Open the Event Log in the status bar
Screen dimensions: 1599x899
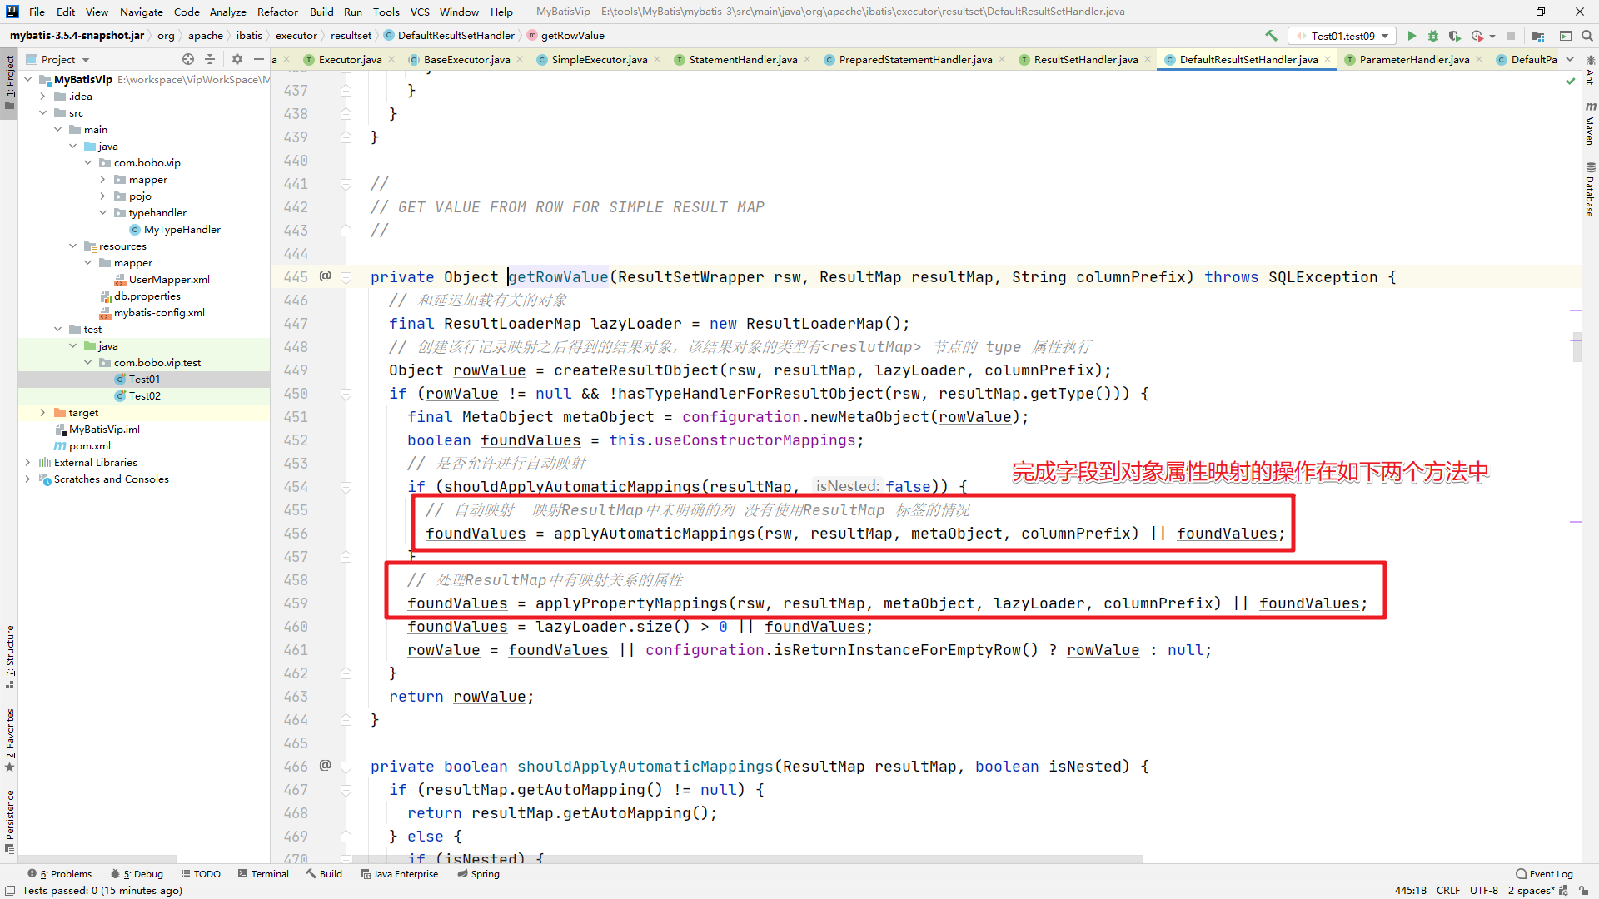(x=1544, y=874)
